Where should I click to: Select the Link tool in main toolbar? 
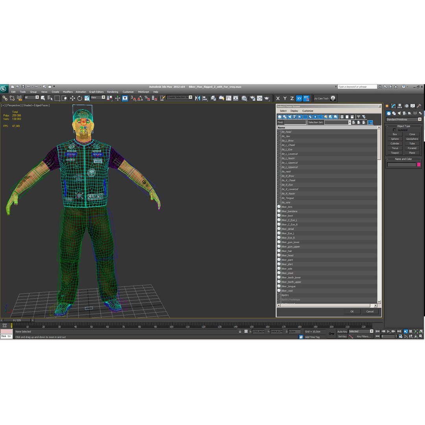tap(5, 98)
